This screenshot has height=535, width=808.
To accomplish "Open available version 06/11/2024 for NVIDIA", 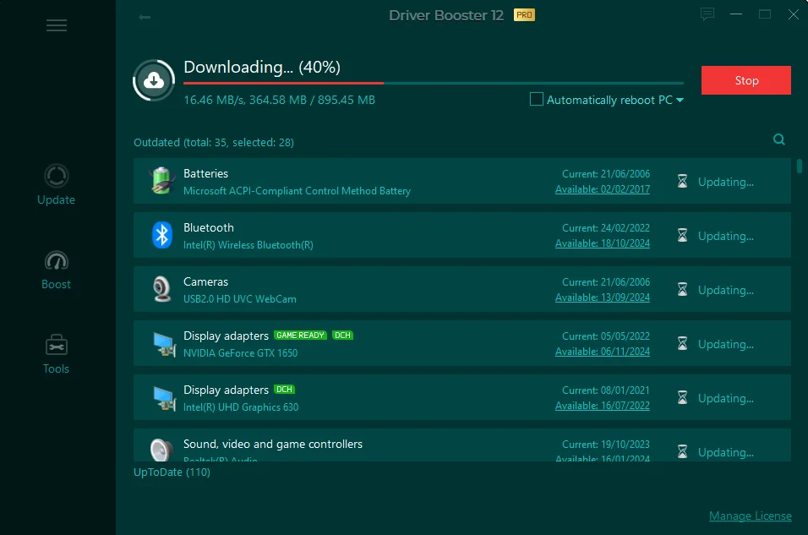I will click(602, 352).
